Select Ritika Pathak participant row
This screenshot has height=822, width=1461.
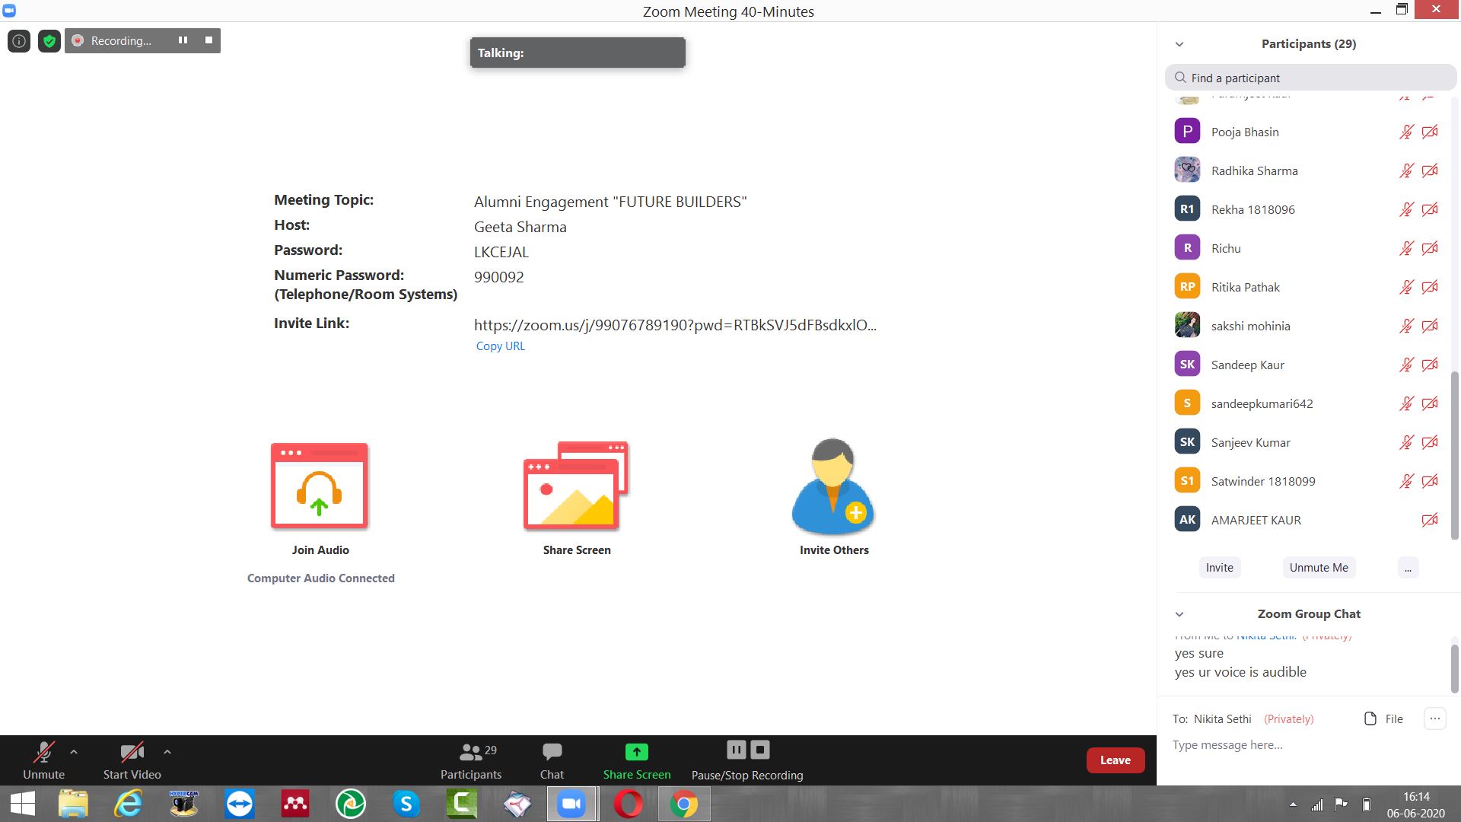click(x=1306, y=287)
